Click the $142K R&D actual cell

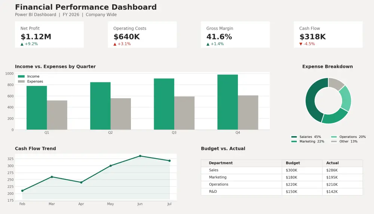[x=343, y=192]
